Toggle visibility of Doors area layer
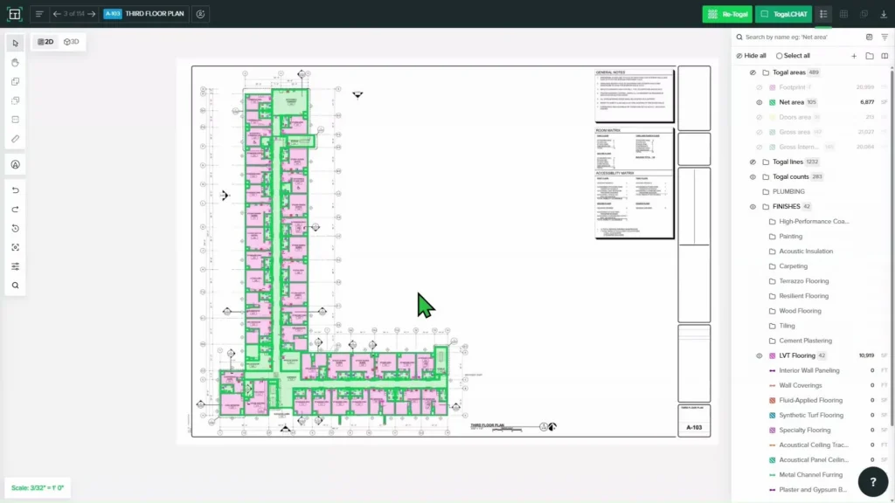This screenshot has height=503, width=895. [x=760, y=118]
